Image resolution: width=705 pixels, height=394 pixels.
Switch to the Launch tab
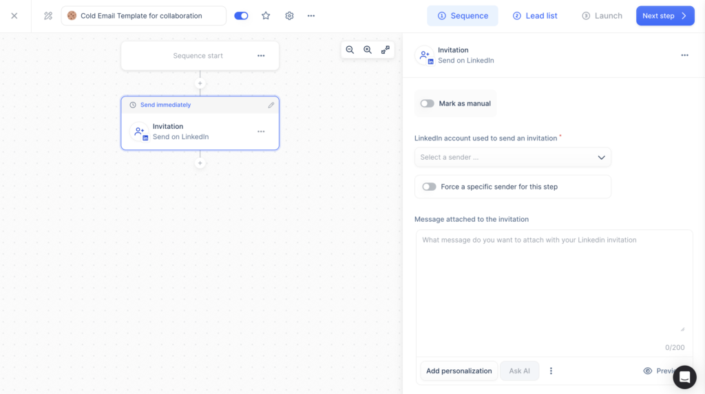[x=602, y=16]
